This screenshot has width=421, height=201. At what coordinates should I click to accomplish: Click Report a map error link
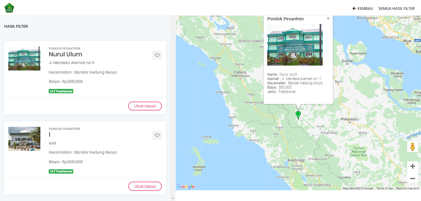pyautogui.click(x=408, y=188)
